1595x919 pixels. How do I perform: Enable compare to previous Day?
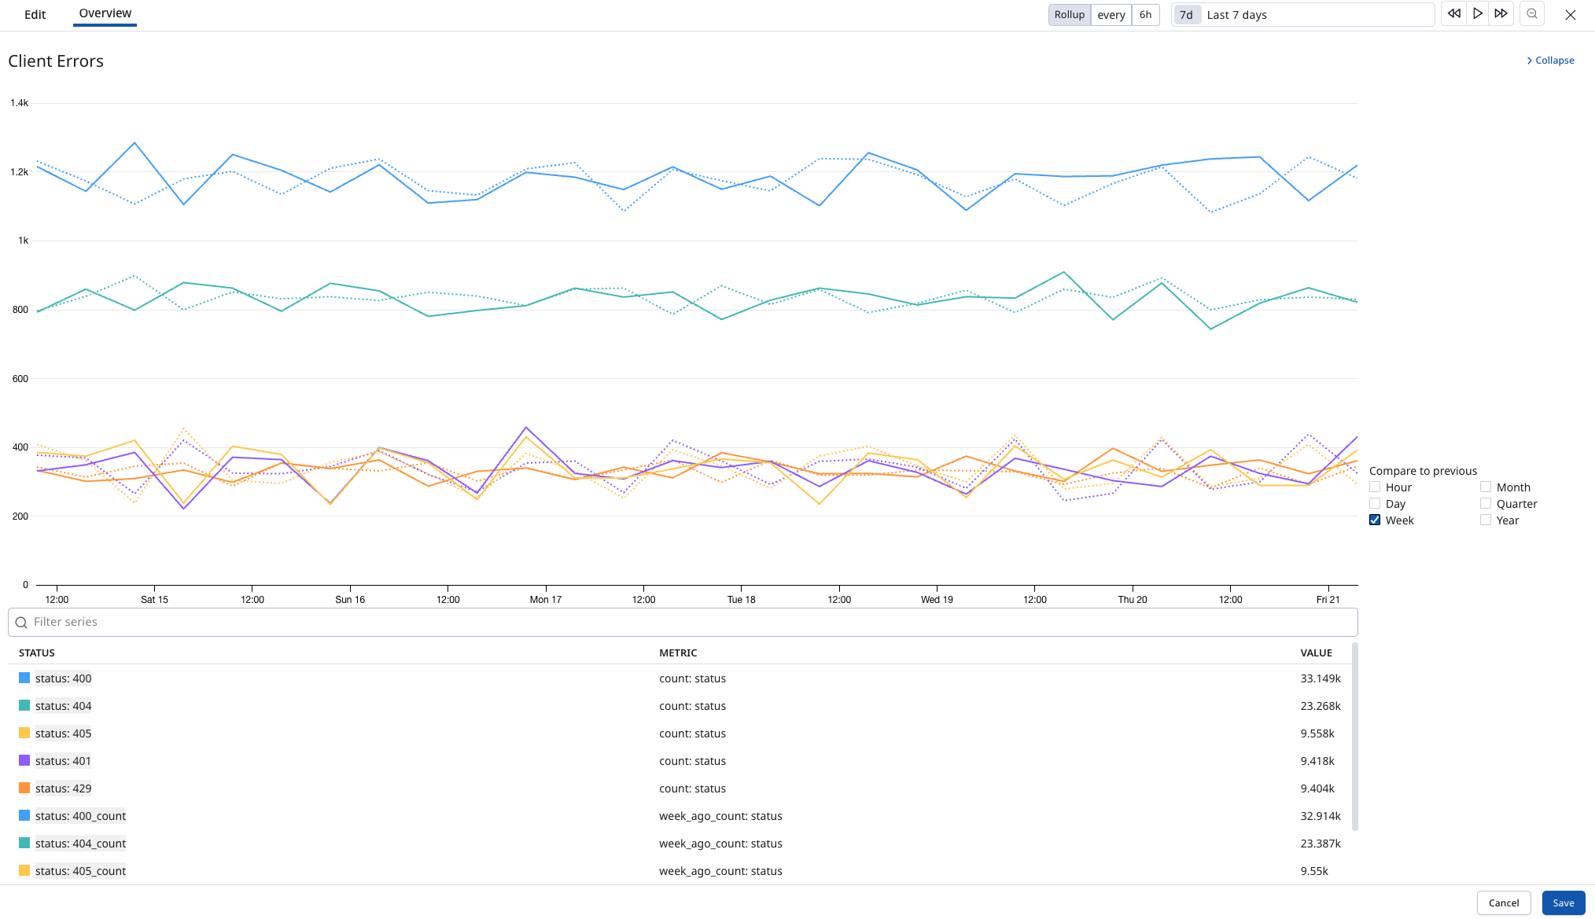click(x=1375, y=504)
